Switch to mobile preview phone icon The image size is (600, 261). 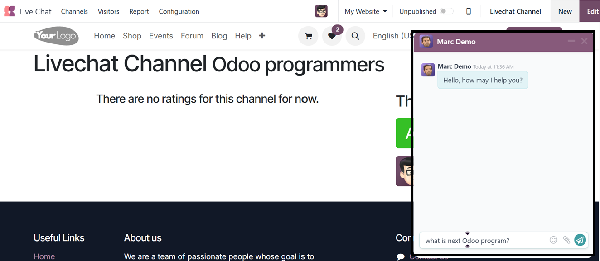(x=469, y=11)
